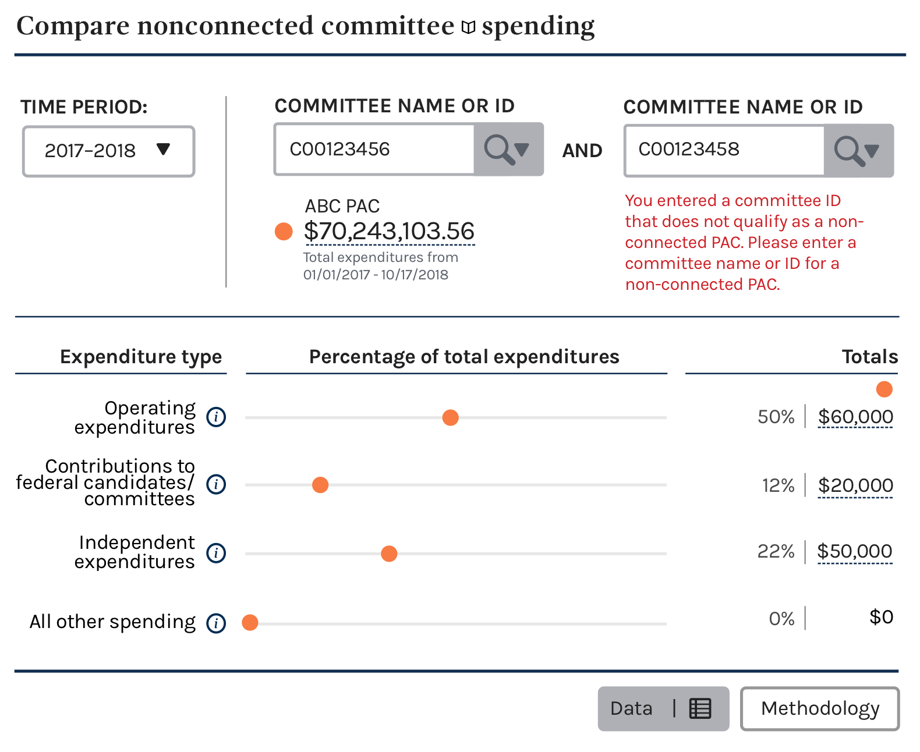Expand the first committee search dropdown arrow
The width and height of the screenshot is (920, 752).
pos(522,150)
